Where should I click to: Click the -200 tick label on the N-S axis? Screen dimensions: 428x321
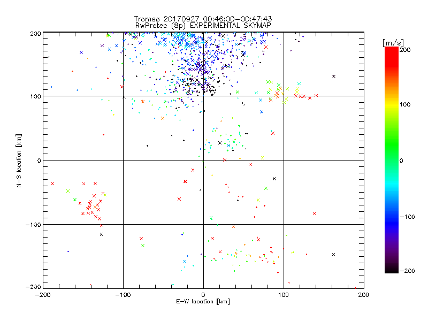33,287
